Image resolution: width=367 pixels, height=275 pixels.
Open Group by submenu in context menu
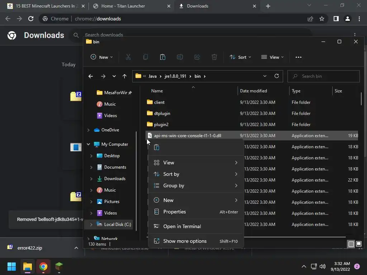[196, 185]
